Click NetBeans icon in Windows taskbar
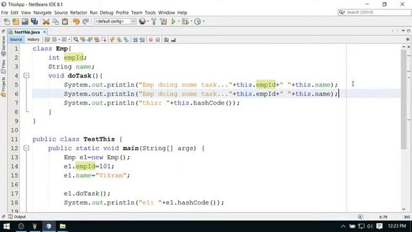This screenshot has height=232, width=412. 49,226
